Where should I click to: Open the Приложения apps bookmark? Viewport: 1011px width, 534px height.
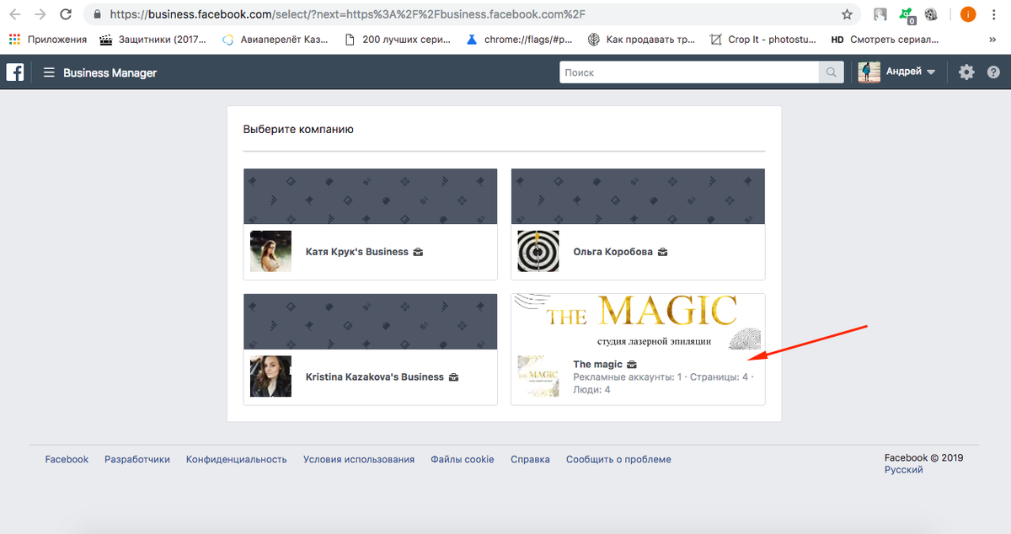[48, 40]
